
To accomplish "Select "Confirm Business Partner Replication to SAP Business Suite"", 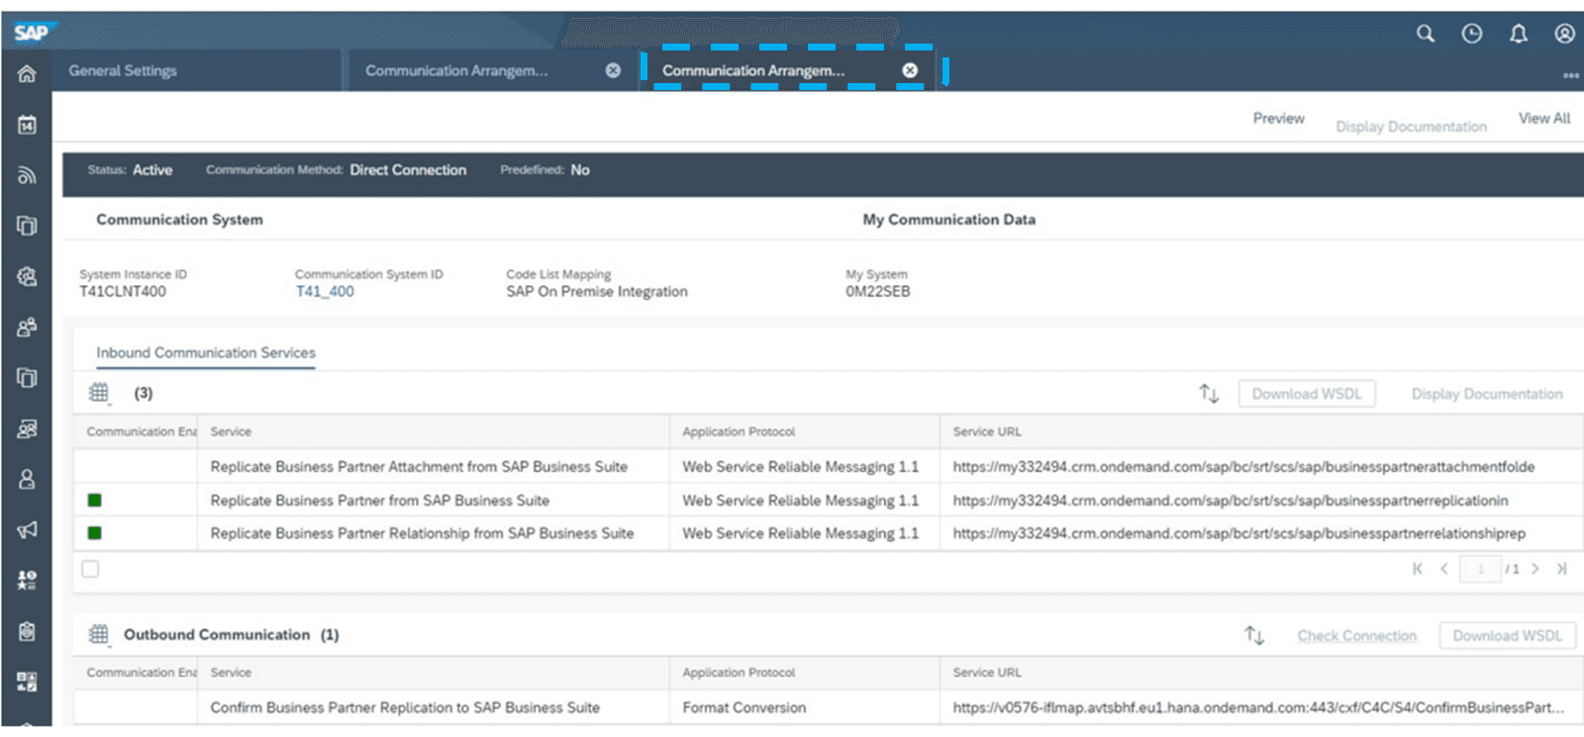I will point(828,707).
